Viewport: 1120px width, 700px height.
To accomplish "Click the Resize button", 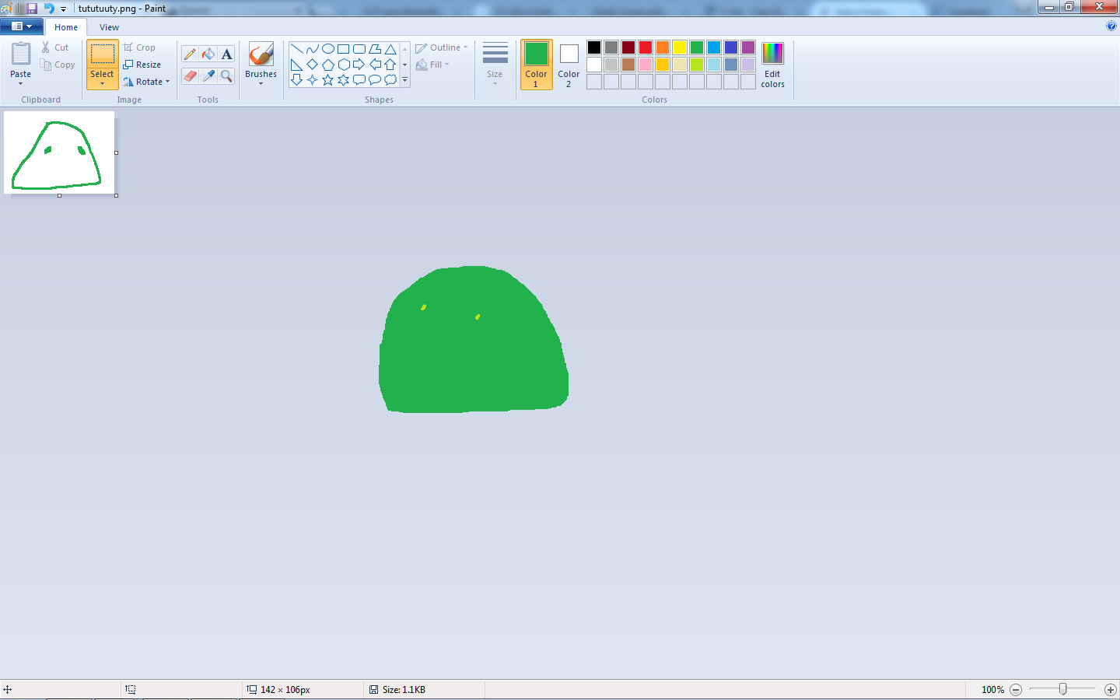I will (x=142, y=65).
